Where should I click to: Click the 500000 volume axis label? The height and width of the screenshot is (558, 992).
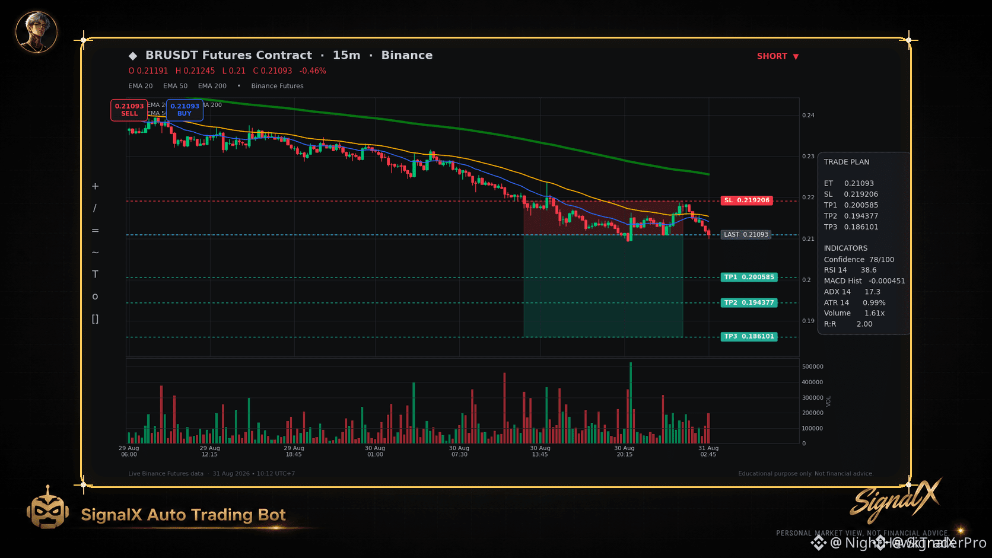tap(812, 367)
